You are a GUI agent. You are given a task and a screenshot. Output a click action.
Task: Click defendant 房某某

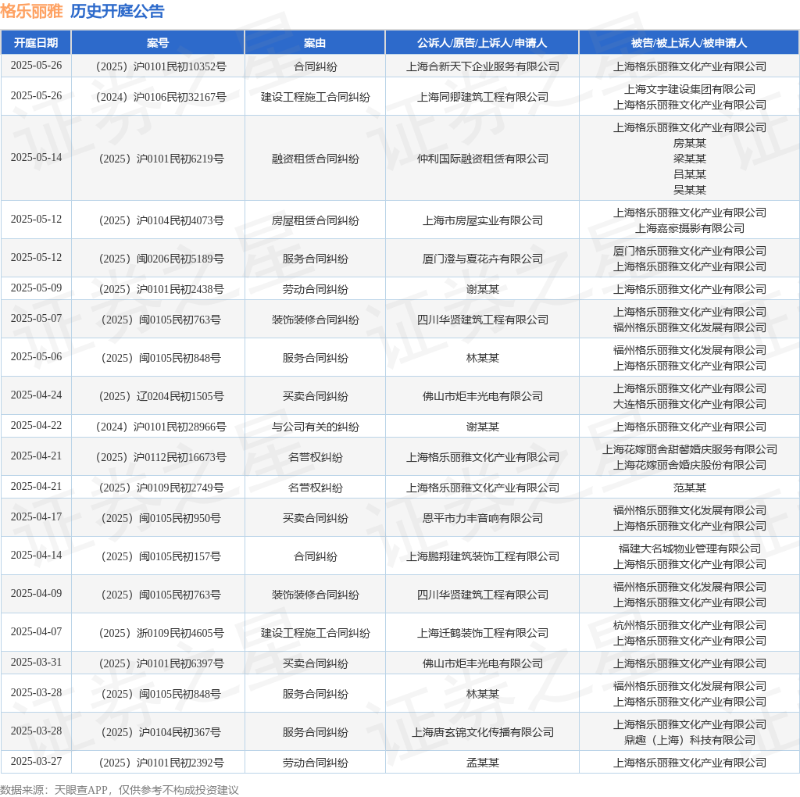click(x=690, y=143)
